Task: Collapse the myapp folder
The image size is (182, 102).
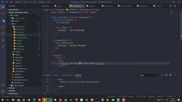Action: click(x=16, y=15)
